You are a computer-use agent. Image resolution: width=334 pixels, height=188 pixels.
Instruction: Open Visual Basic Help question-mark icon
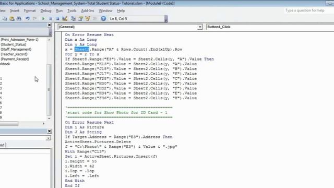(x=103, y=19)
